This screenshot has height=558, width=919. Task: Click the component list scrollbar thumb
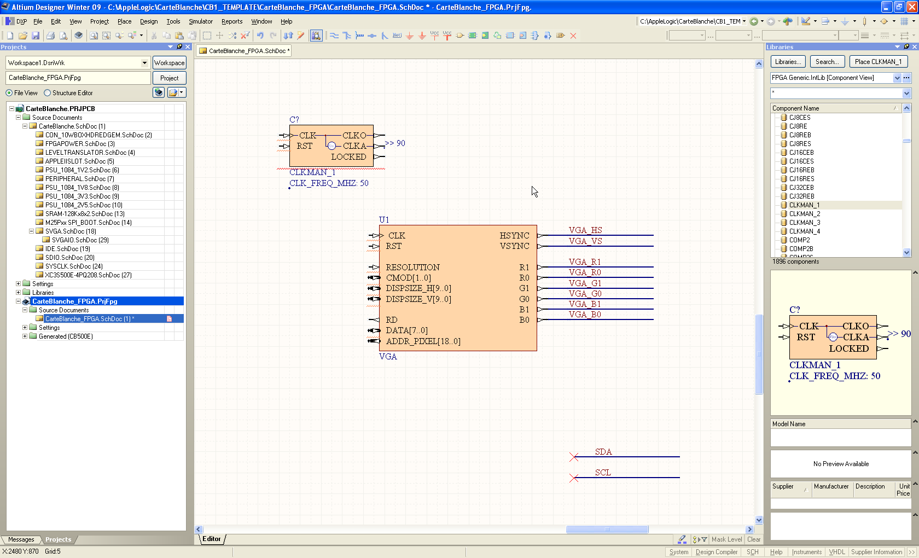tap(906, 141)
